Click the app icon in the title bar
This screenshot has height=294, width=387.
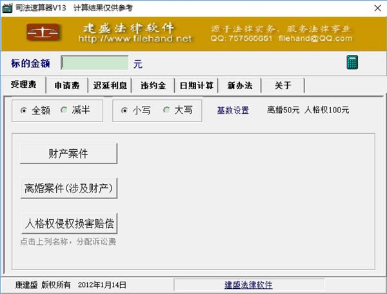7,8
